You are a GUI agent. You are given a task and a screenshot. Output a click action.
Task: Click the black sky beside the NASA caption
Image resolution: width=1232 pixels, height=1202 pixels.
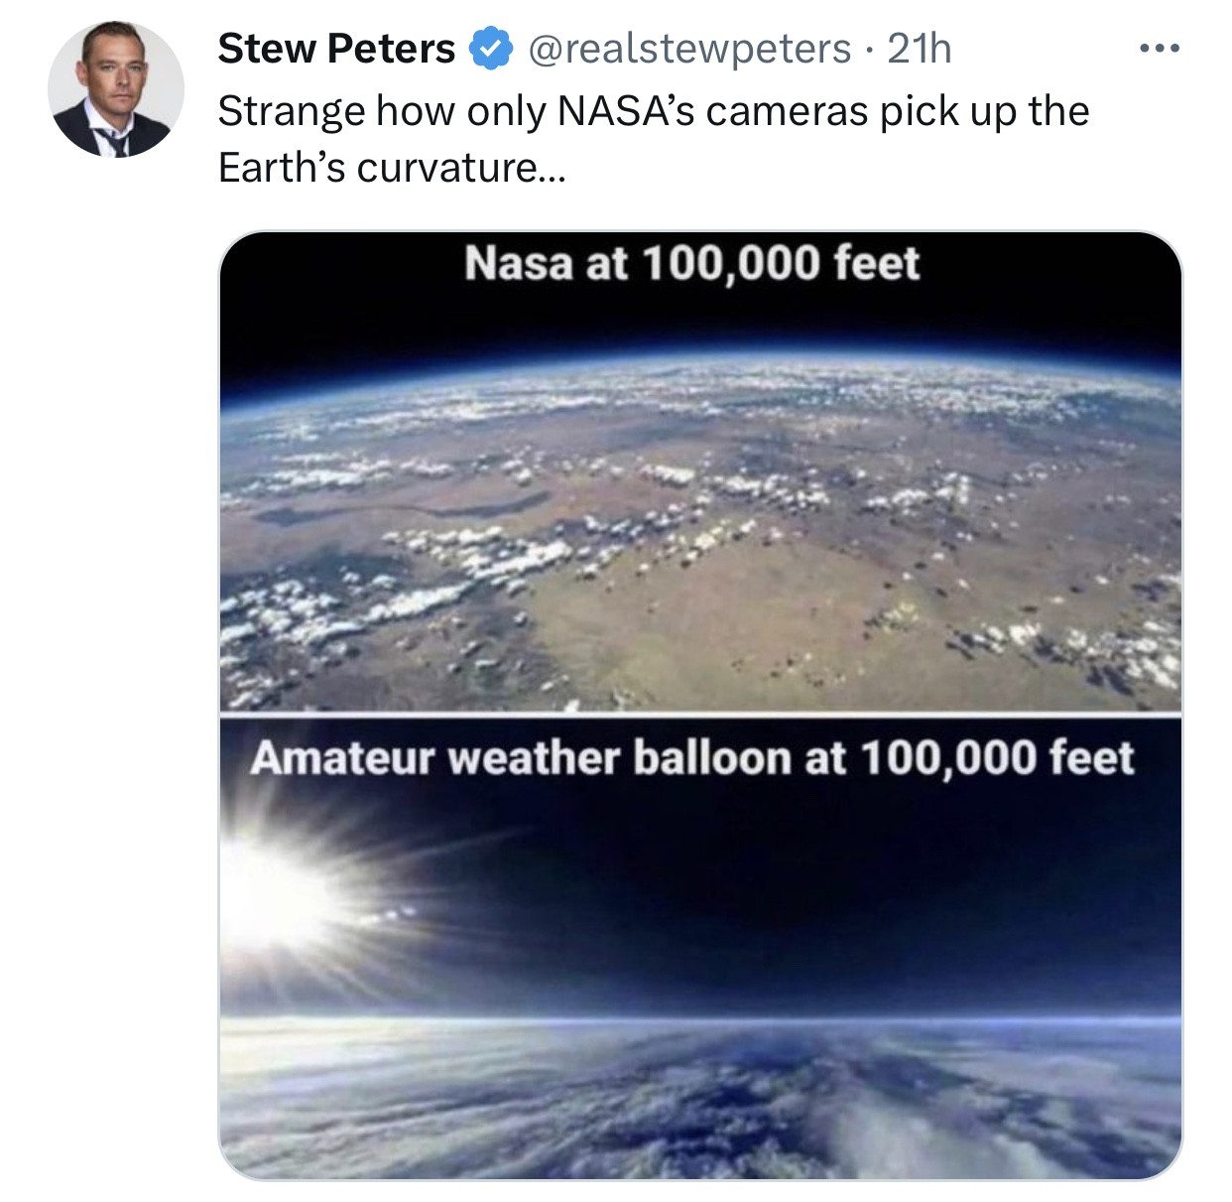[1051, 268]
